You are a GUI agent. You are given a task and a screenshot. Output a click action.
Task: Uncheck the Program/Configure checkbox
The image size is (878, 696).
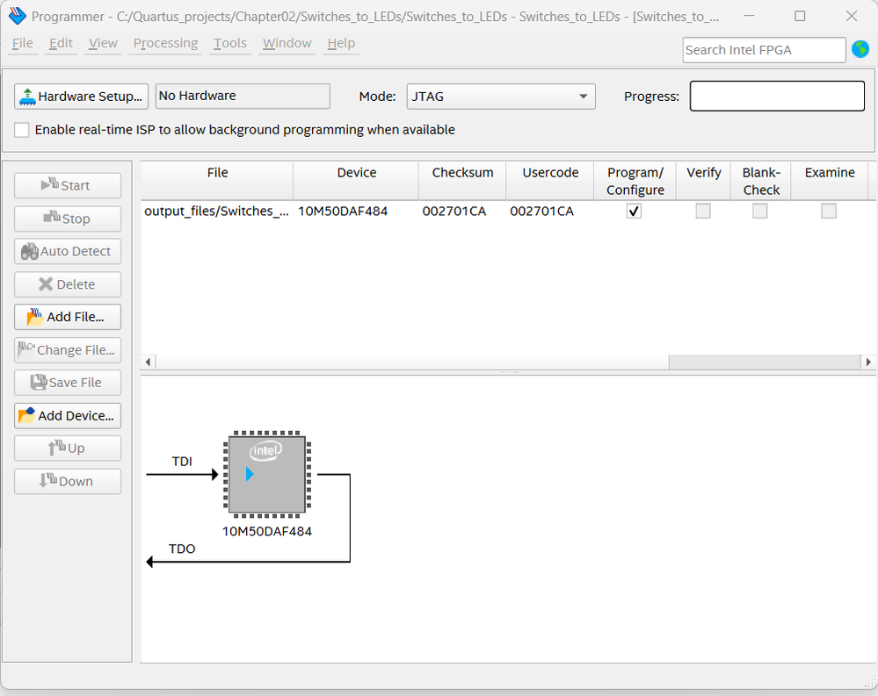(634, 211)
